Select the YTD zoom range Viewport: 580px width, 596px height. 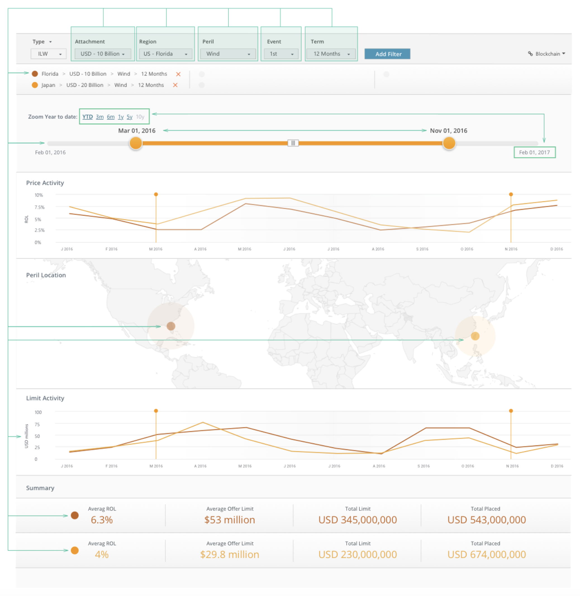[87, 117]
